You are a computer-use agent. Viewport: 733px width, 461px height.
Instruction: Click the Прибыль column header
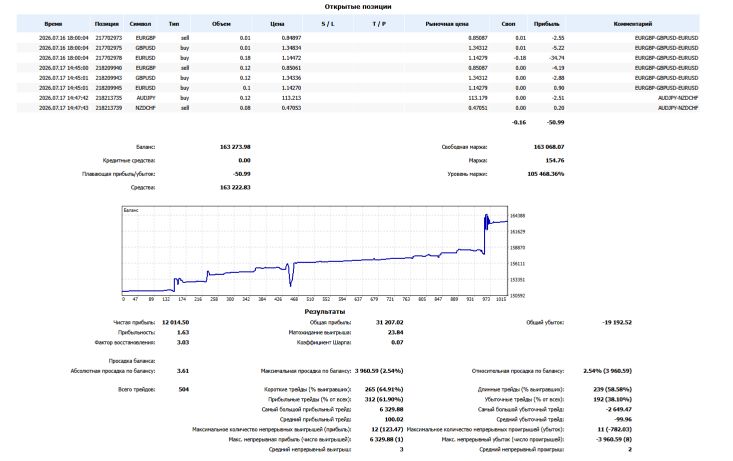point(546,24)
